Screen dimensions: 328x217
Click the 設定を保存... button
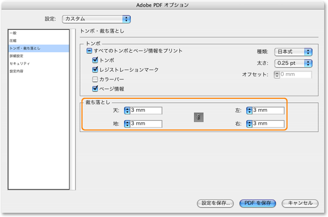215,203
